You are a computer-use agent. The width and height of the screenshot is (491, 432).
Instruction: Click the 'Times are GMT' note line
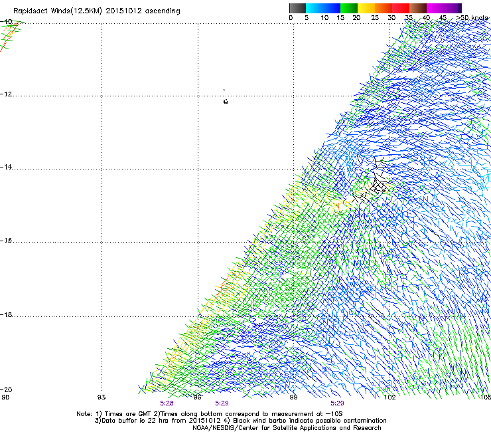[210, 414]
